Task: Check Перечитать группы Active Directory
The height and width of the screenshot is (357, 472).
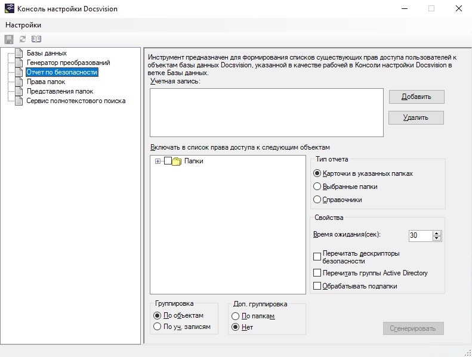Action: (317, 273)
